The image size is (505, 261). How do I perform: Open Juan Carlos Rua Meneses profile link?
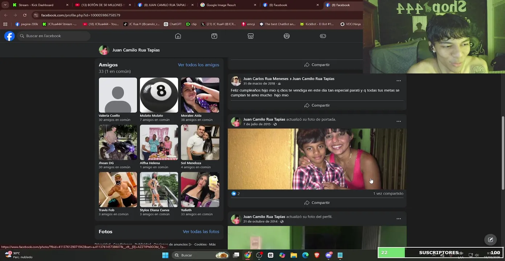pyautogui.click(x=266, y=79)
